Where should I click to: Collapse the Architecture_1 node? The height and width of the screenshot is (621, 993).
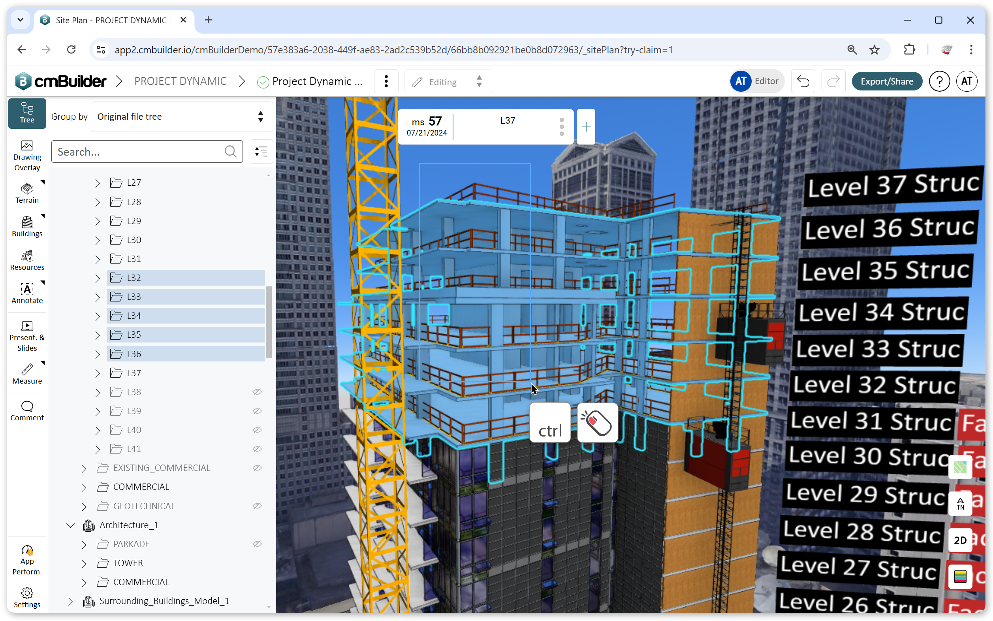coord(70,525)
